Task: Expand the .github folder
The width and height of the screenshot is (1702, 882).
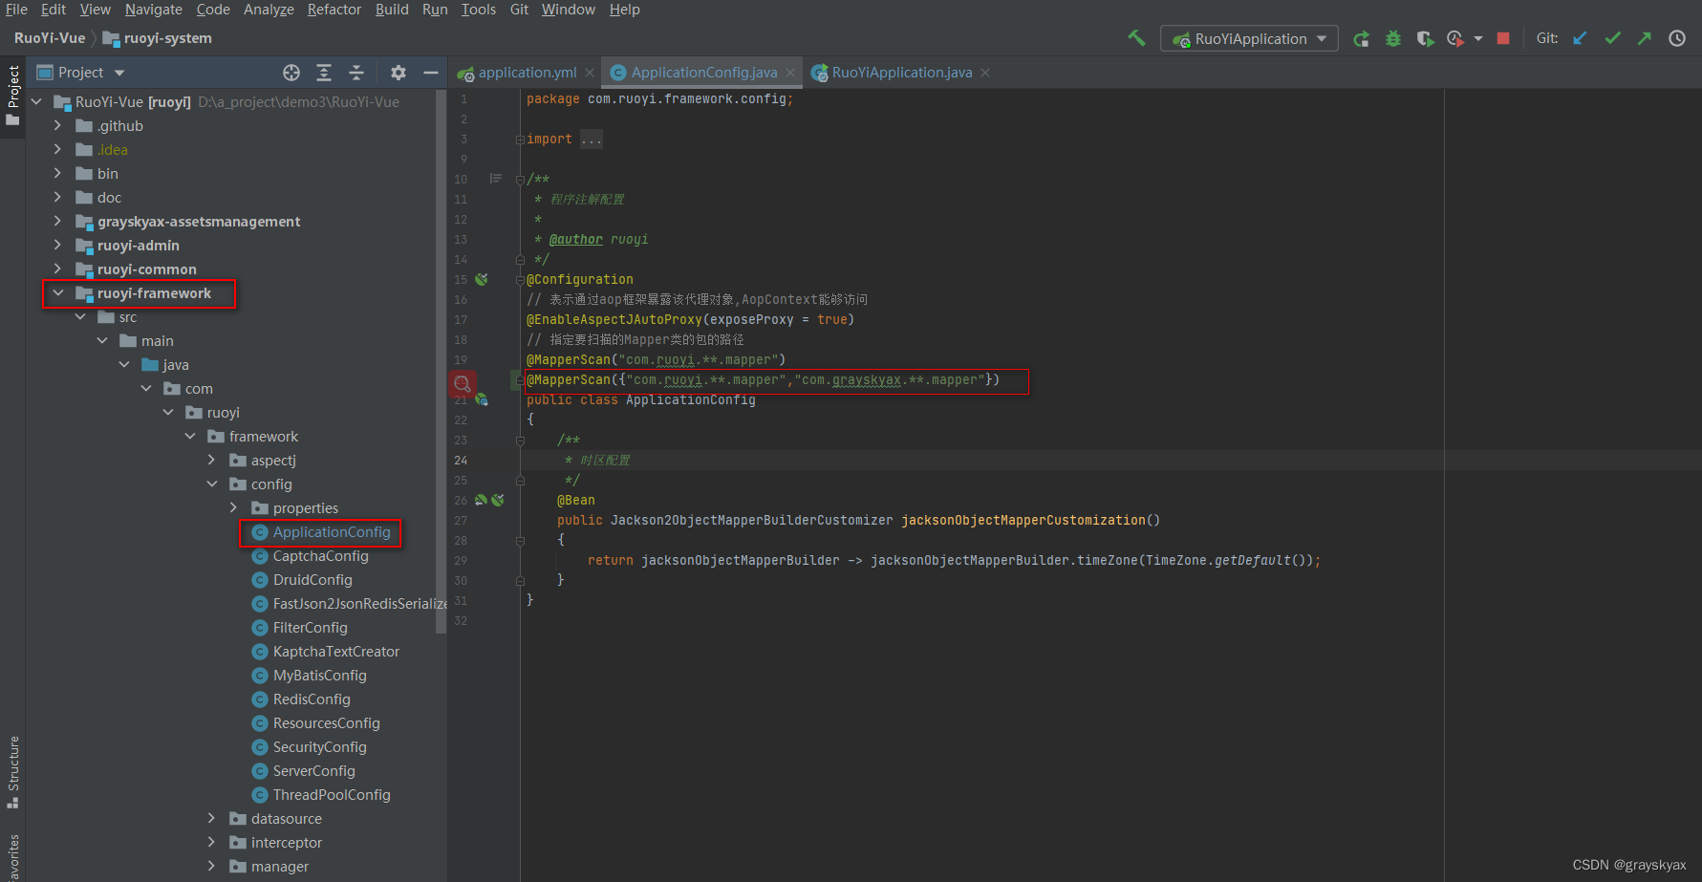Action: coord(57,125)
